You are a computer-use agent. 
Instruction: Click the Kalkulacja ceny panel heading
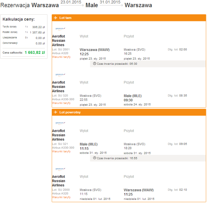(x=19, y=19)
